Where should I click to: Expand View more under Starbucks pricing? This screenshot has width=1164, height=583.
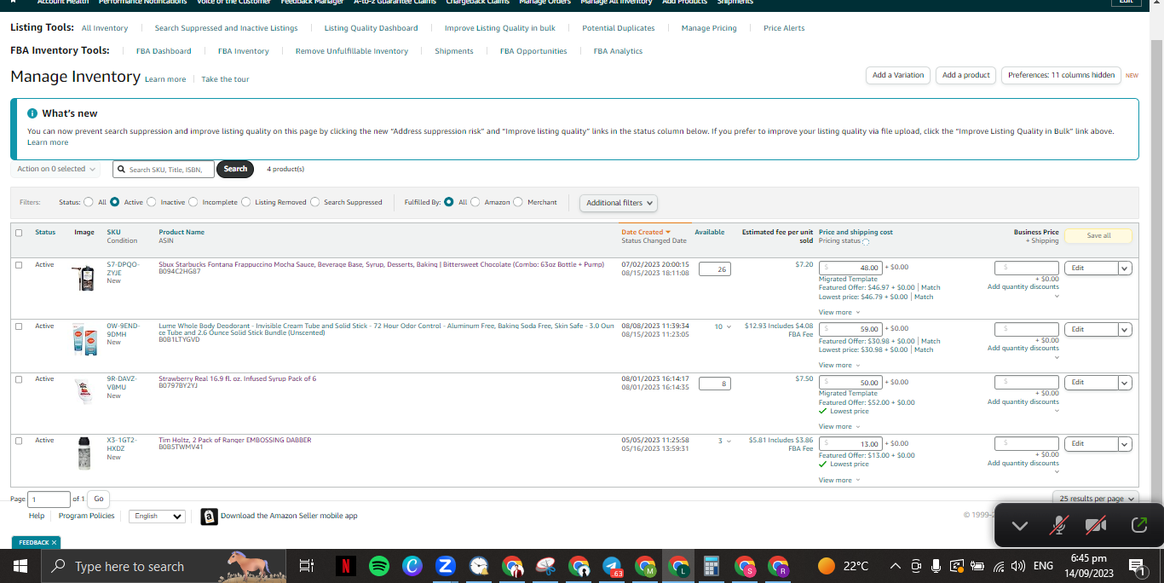tap(839, 313)
